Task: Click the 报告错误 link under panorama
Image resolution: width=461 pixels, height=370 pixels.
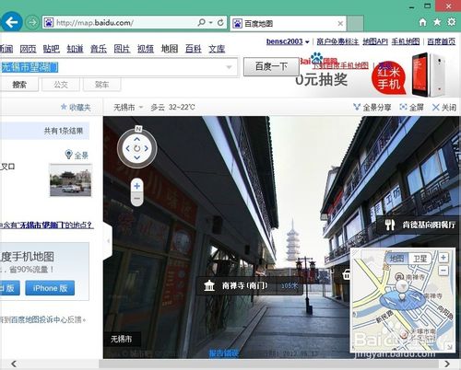Action: pyautogui.click(x=223, y=353)
